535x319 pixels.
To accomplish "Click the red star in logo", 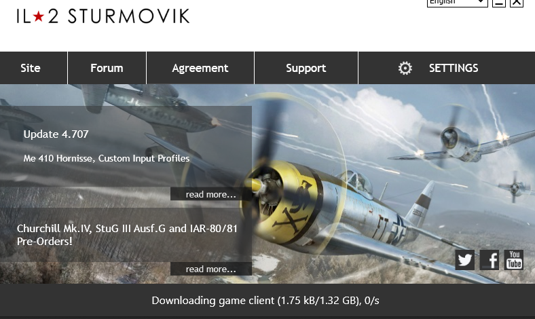I will (39, 16).
